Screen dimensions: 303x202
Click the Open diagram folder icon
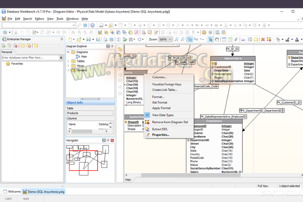pyautogui.click(x=79, y=40)
